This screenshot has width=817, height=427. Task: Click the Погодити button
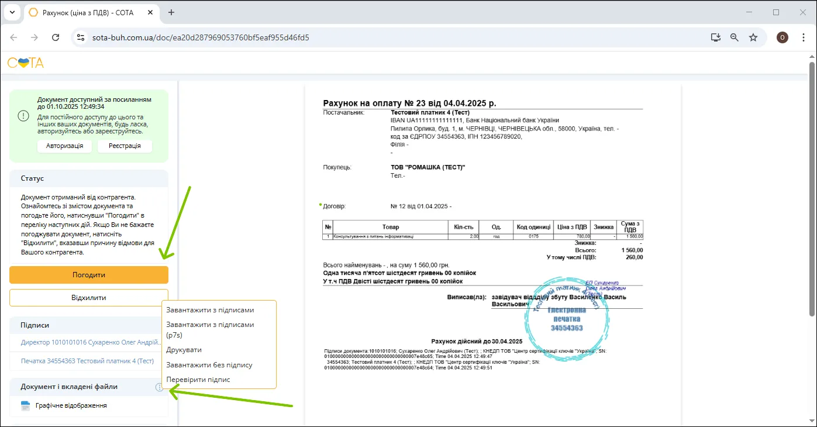(x=89, y=275)
